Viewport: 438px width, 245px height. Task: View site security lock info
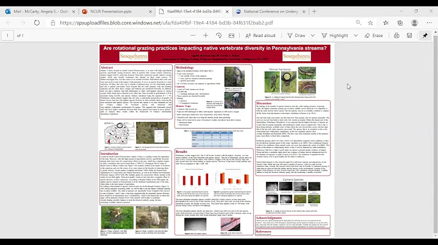click(x=53, y=23)
